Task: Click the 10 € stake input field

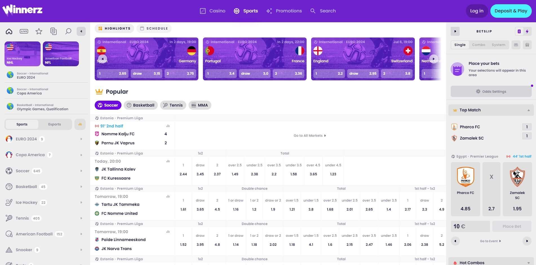Action: pyautogui.click(x=470, y=226)
